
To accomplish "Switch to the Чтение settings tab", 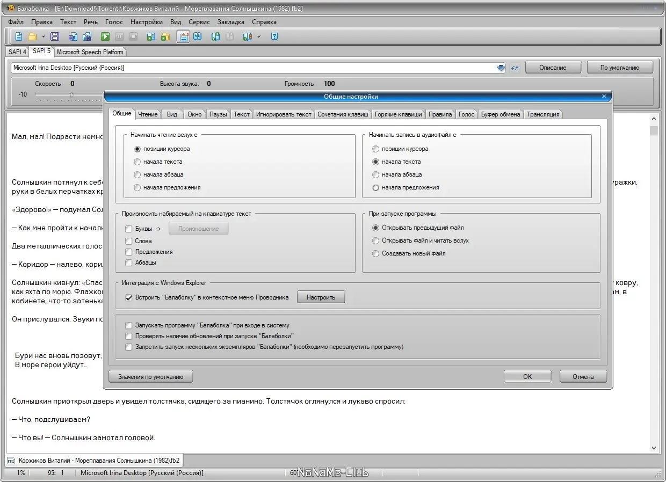I will pyautogui.click(x=148, y=114).
